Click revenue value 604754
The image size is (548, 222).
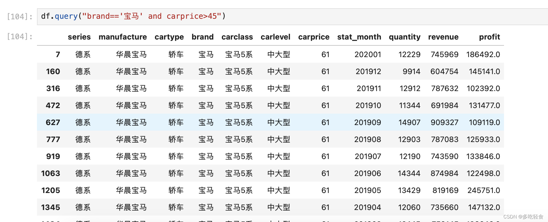coord(444,71)
